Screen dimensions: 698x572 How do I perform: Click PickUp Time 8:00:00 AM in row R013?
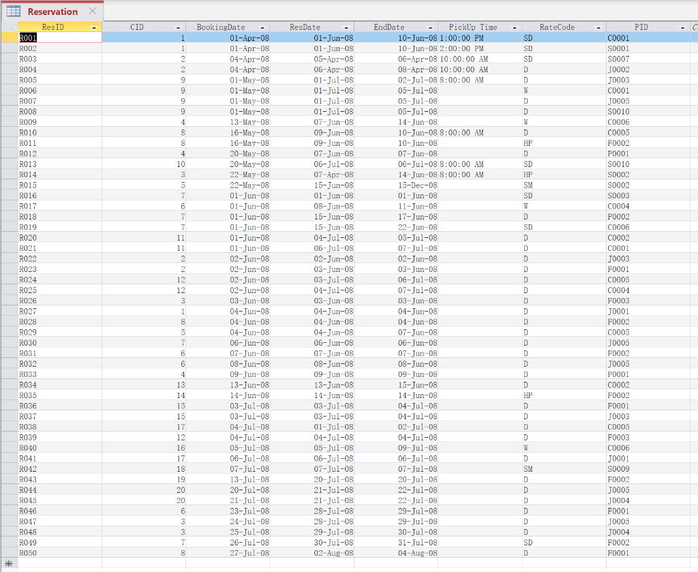pos(481,164)
